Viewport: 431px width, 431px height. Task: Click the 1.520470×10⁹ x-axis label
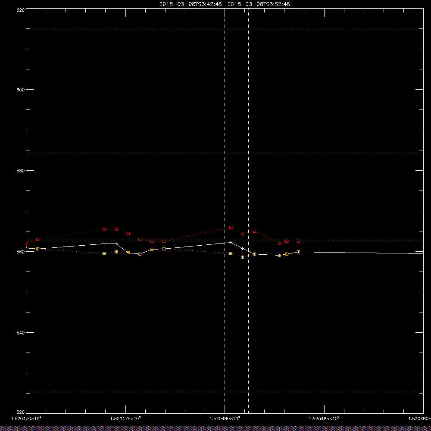(26, 419)
